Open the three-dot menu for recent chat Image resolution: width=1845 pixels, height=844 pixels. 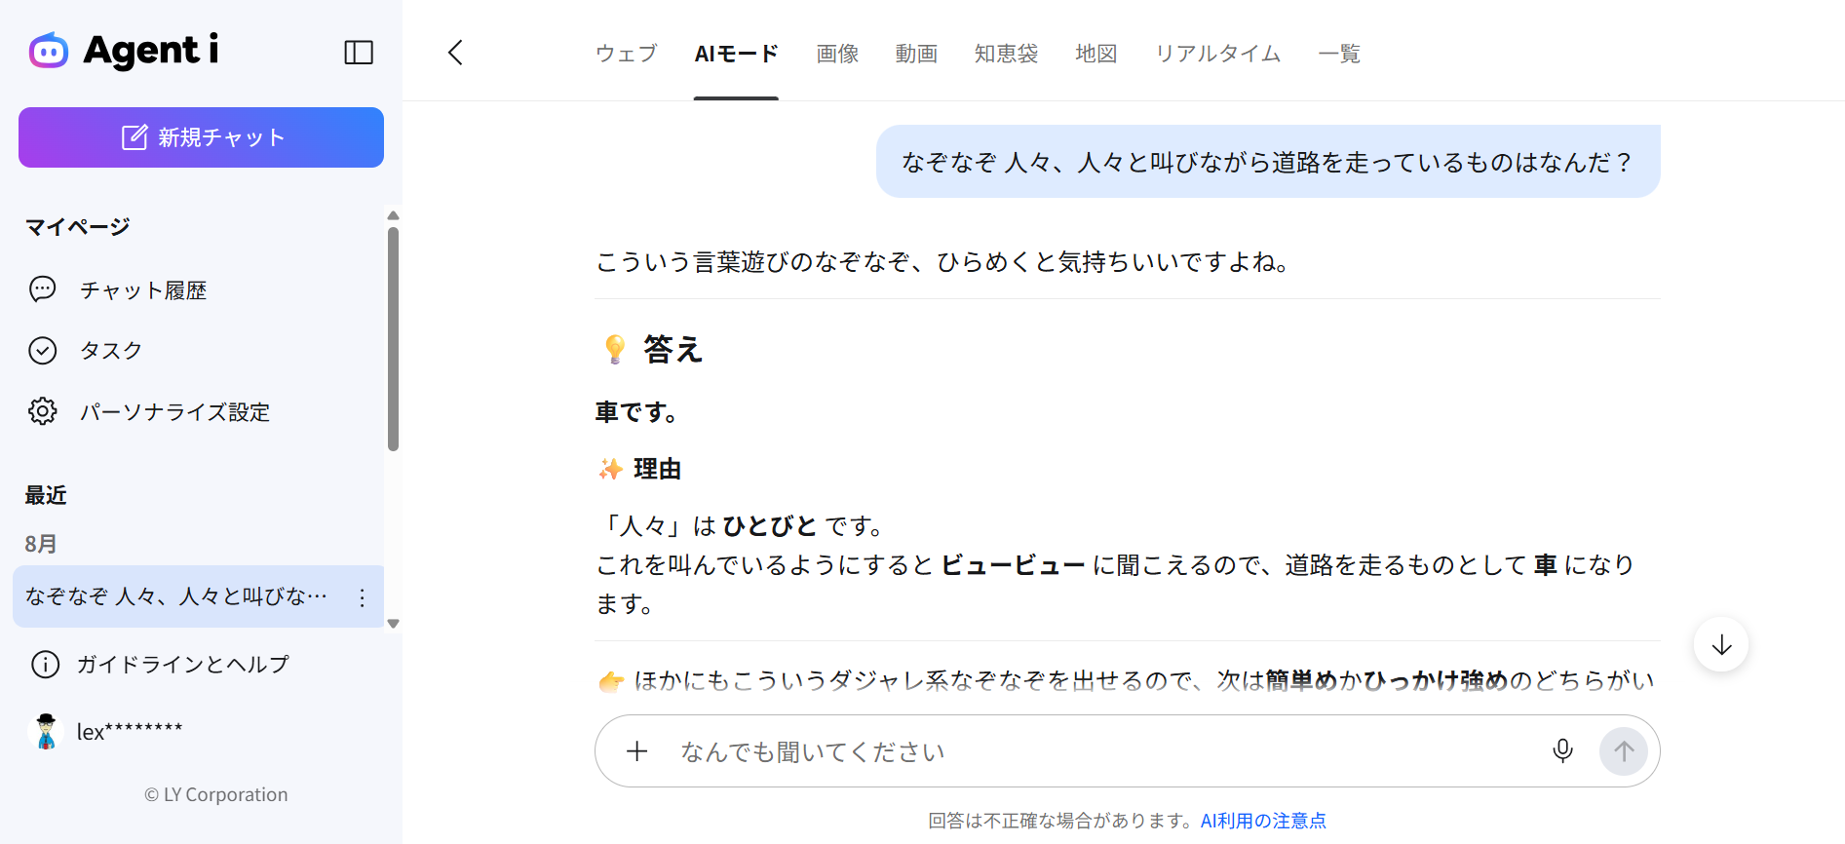pyautogui.click(x=363, y=597)
